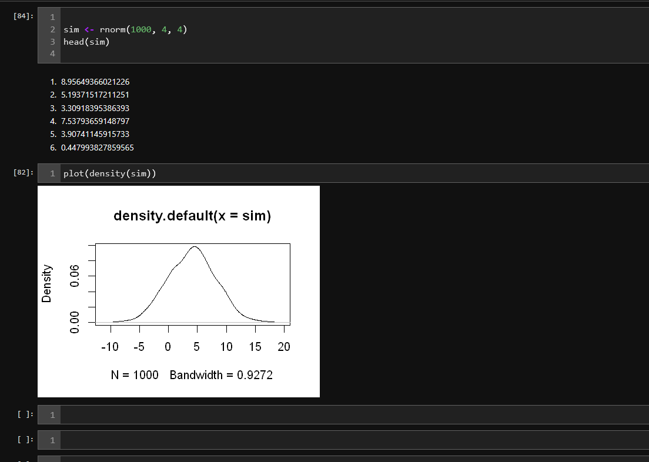Click x-axis tick label '-10' on plot
This screenshot has width=649, height=462.
pyautogui.click(x=110, y=347)
